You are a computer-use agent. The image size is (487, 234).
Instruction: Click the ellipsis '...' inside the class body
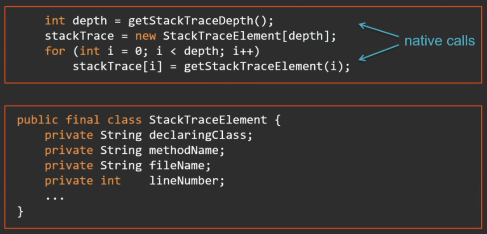pyautogui.click(x=55, y=197)
